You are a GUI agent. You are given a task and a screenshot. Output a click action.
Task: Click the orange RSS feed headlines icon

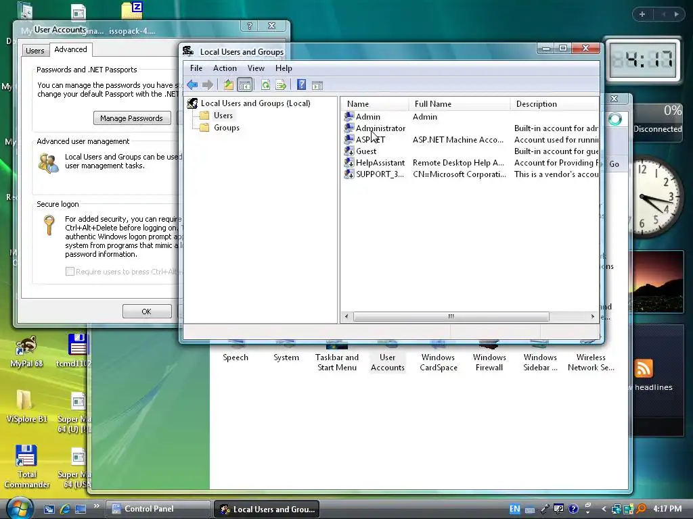pos(644,368)
